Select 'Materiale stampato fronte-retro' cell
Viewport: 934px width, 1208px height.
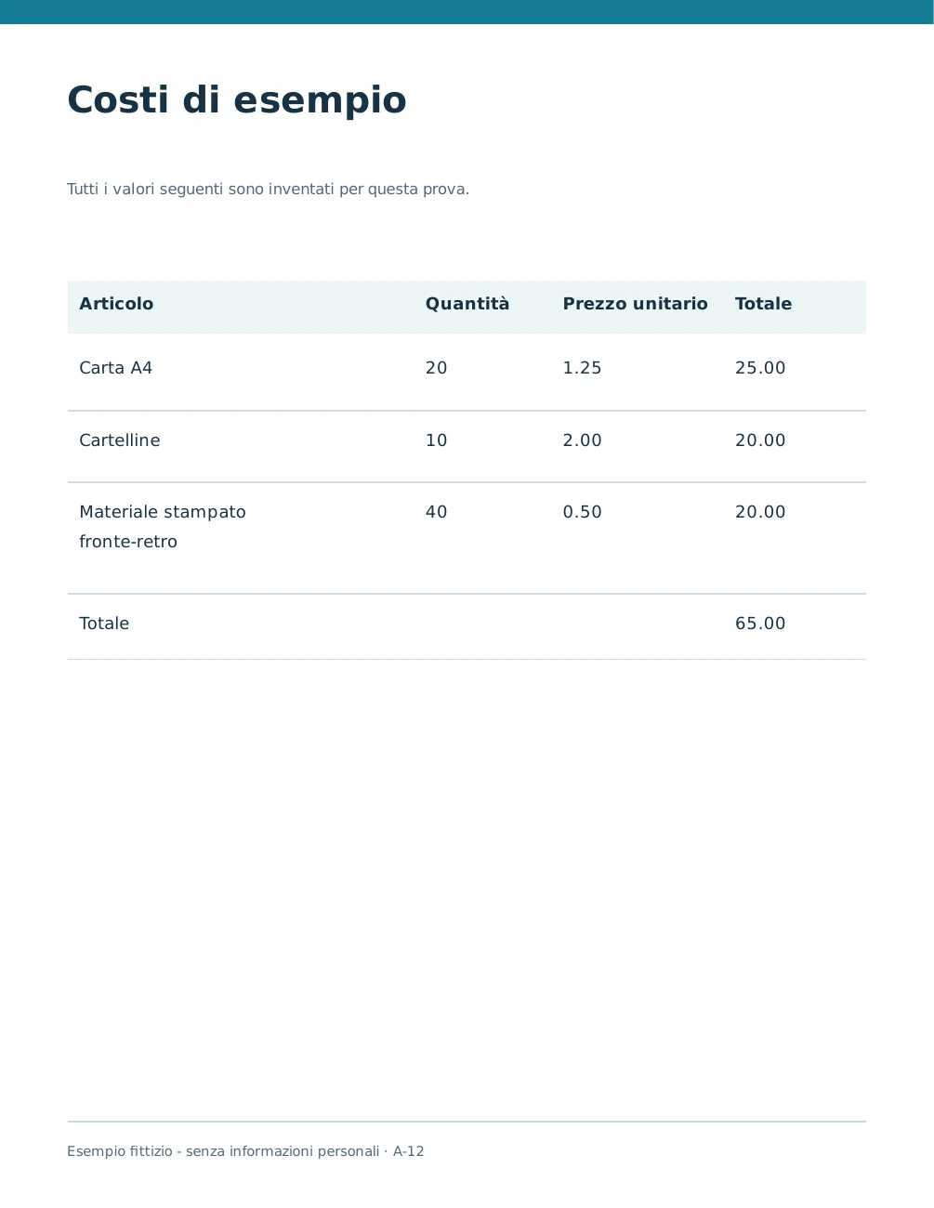point(163,527)
